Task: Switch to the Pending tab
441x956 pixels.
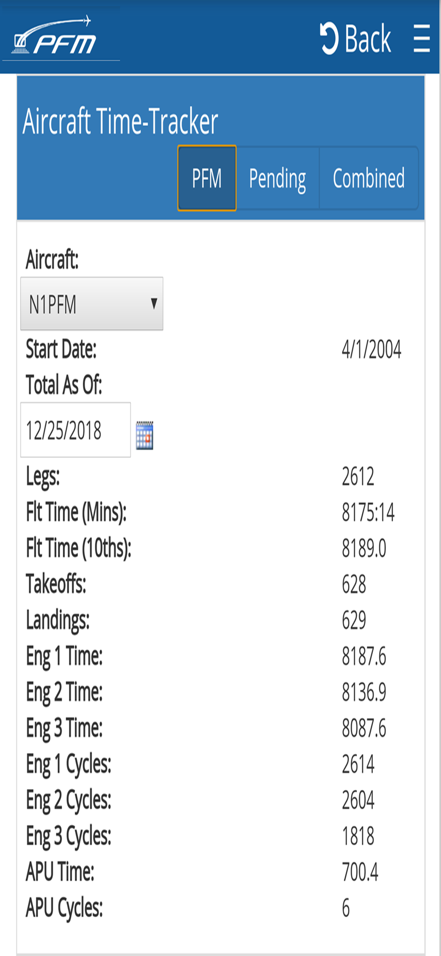Action: click(278, 178)
